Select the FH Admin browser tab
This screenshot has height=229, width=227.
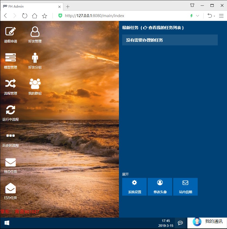pyautogui.click(x=32, y=7)
